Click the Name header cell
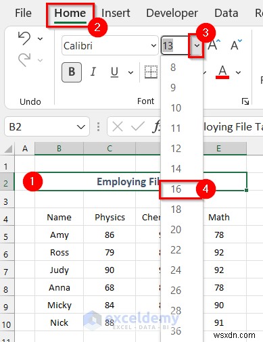Screen dimensions: 263x342 pos(59,217)
